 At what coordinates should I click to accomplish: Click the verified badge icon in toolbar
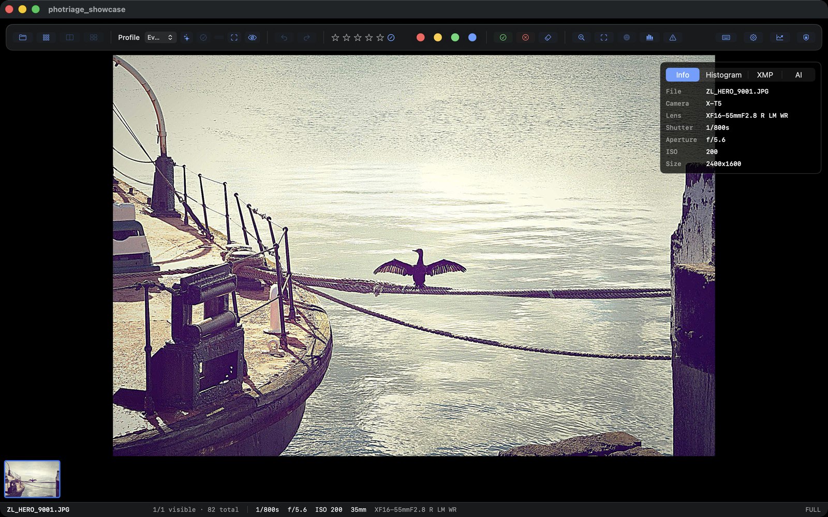[203, 37]
